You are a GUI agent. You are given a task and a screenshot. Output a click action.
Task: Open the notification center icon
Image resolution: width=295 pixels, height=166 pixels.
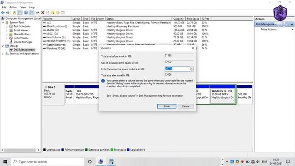(x=288, y=162)
